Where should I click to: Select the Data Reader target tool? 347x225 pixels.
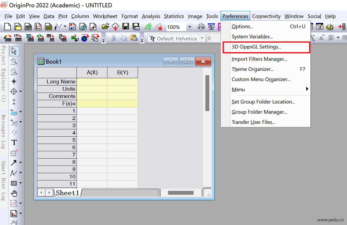14,92
